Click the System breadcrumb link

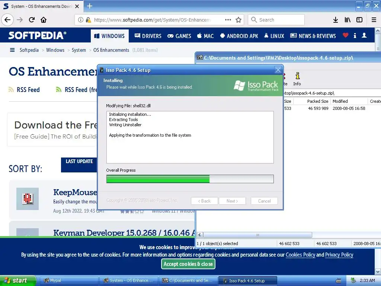coord(79,50)
